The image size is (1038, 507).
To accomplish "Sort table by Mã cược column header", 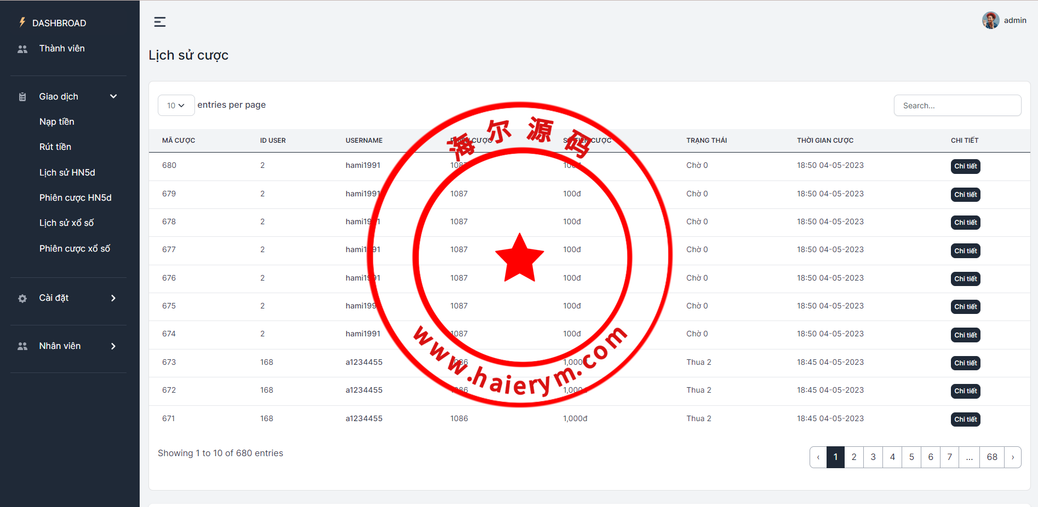I will pyautogui.click(x=179, y=141).
